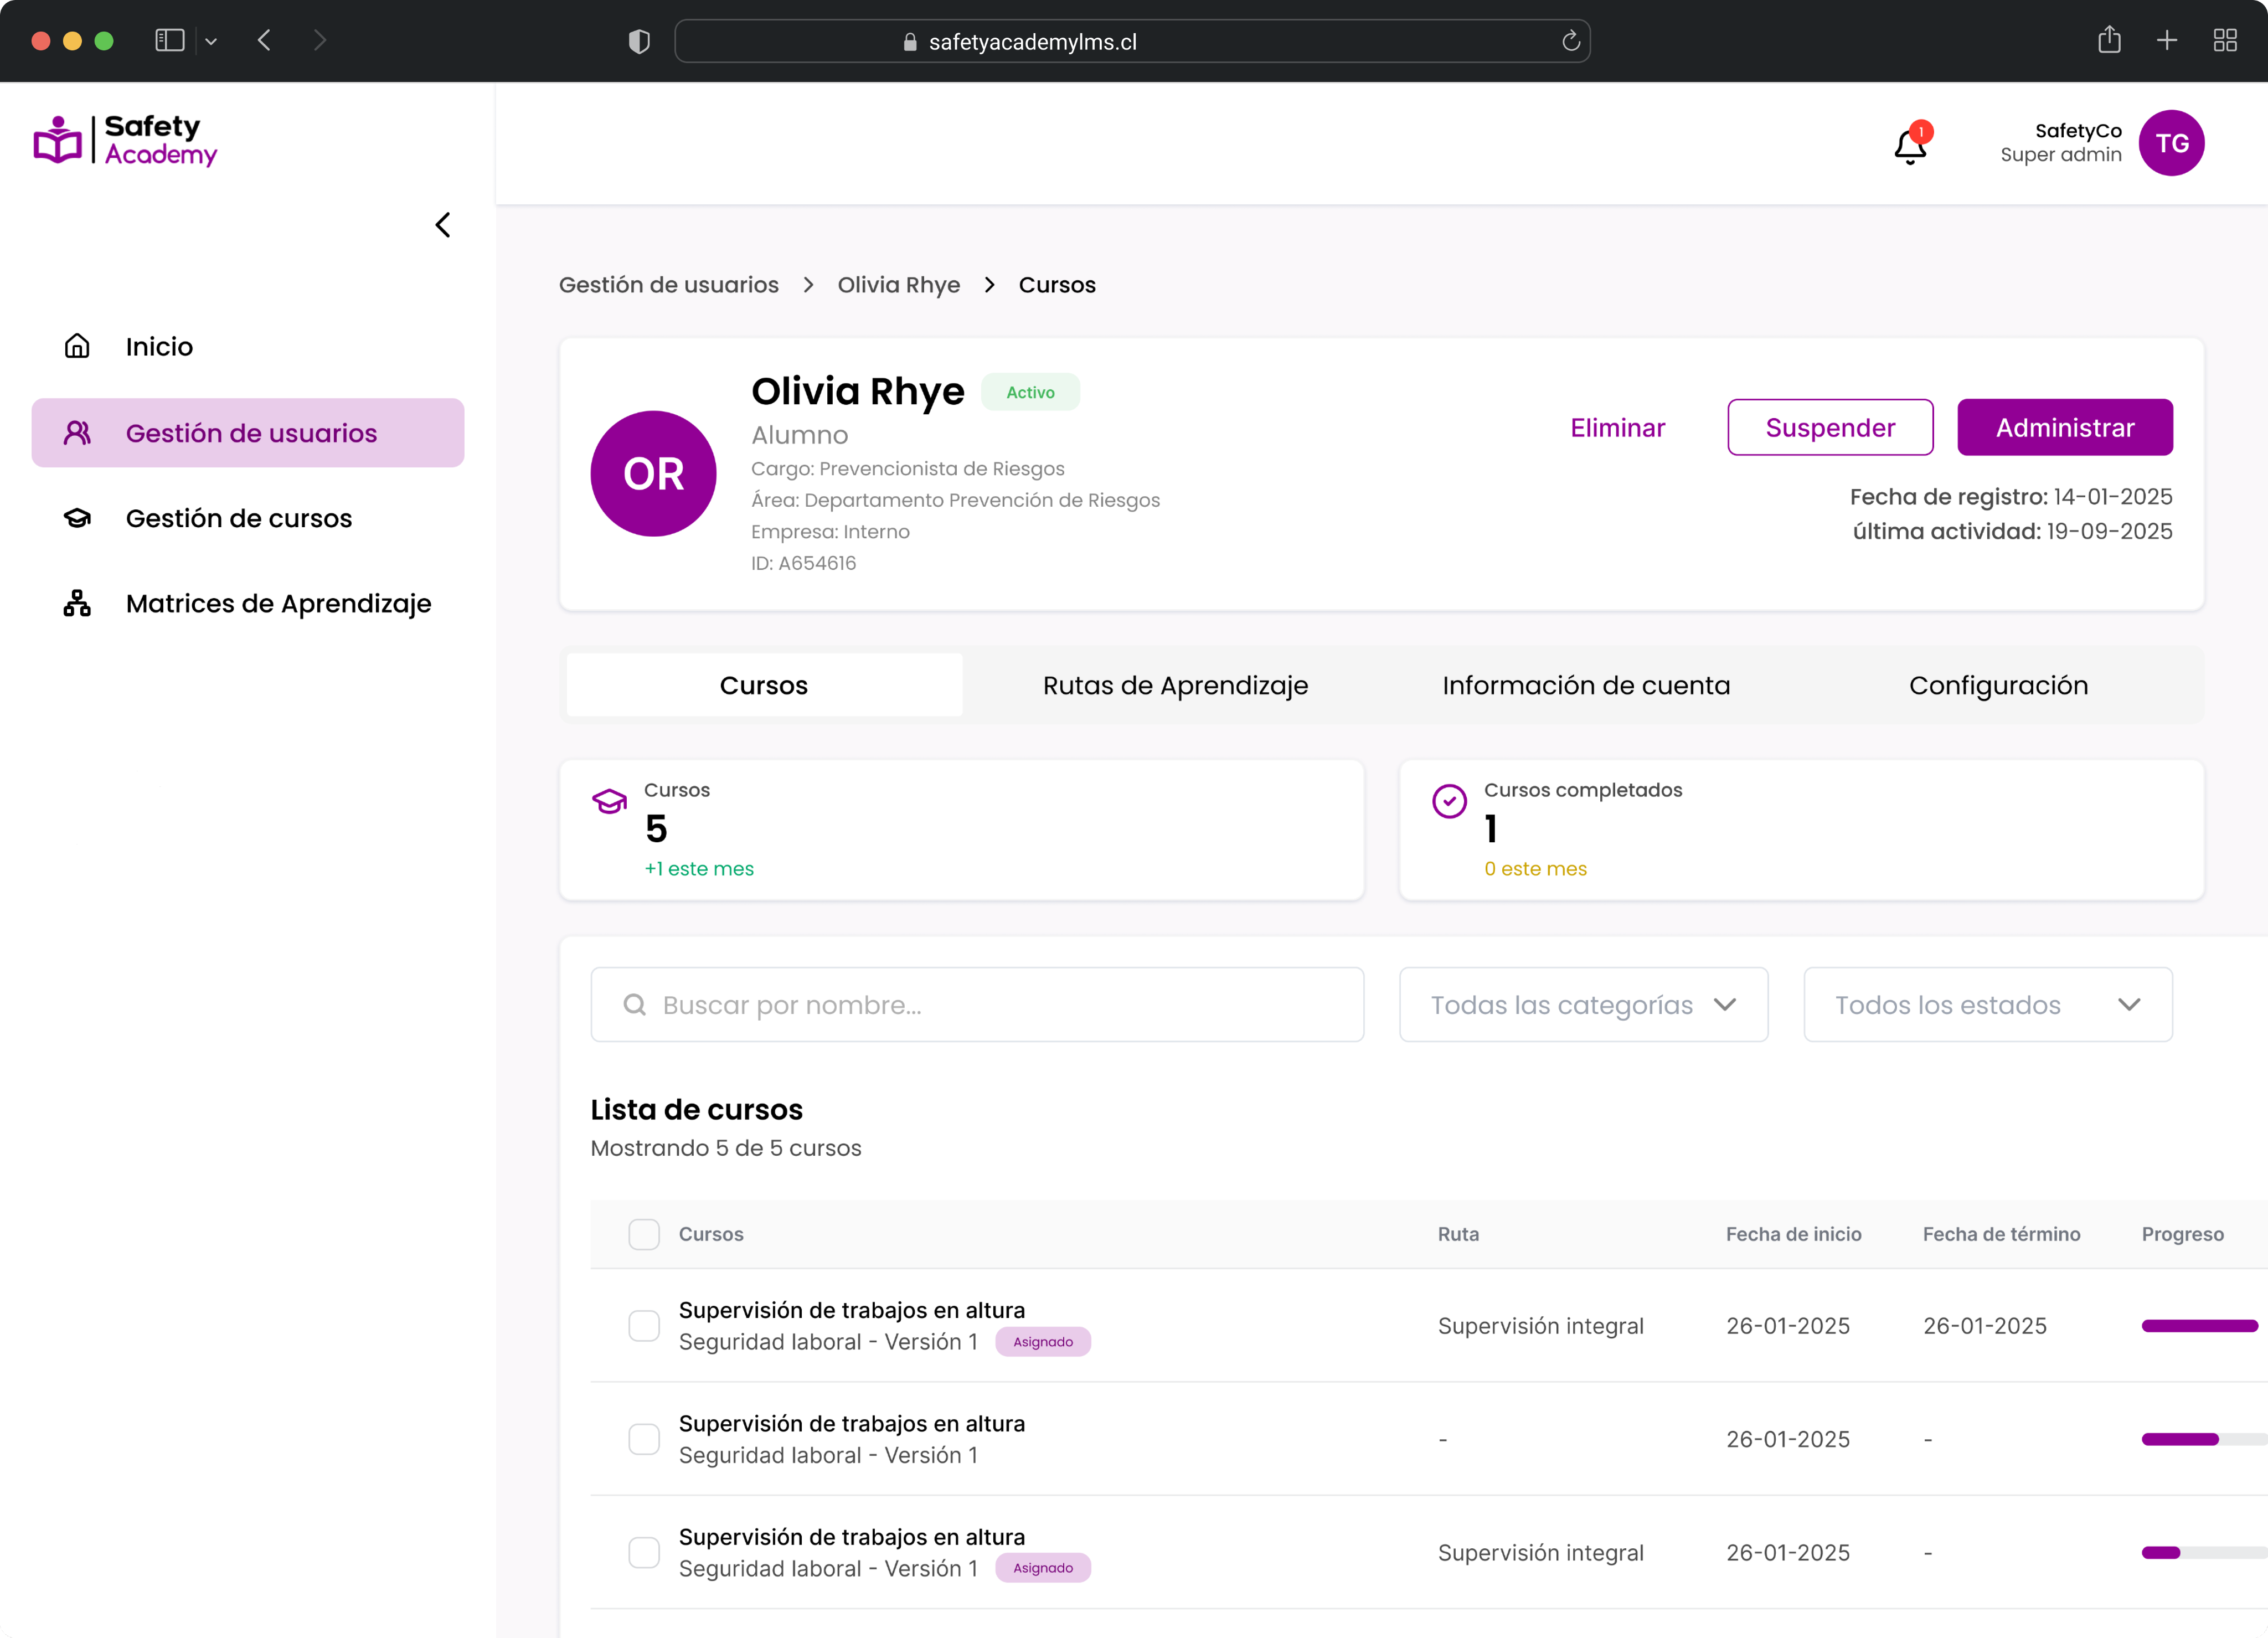Open the notifications bell icon

(1909, 146)
